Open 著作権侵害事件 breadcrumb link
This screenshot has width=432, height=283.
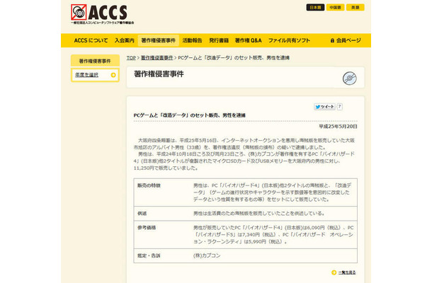[x=157, y=58]
